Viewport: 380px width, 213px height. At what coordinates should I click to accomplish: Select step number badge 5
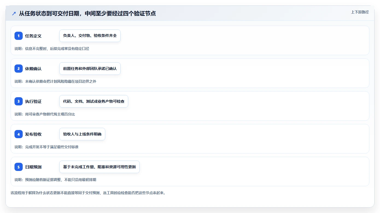click(x=19, y=167)
